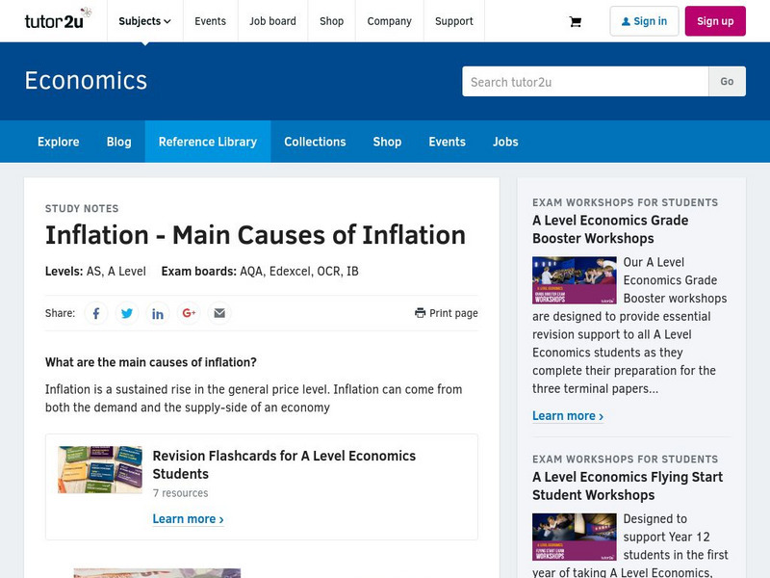Open A Level Economics Flying Start Workshops heading
Screen dimensions: 770x578
(x=628, y=486)
